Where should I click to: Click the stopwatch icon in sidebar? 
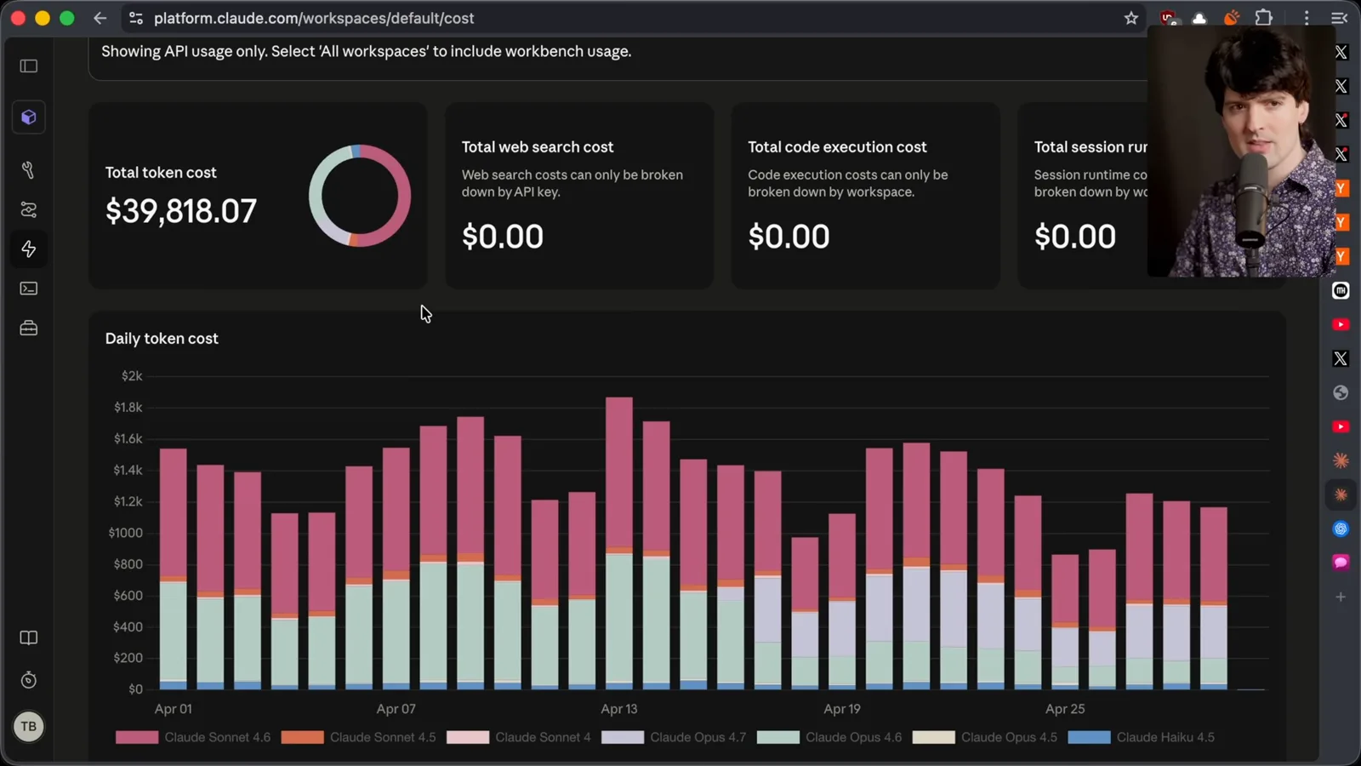click(x=29, y=680)
